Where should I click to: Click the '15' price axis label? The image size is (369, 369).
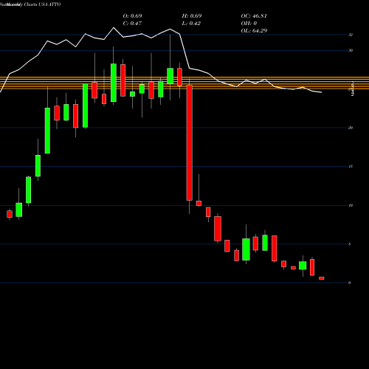pyautogui.click(x=351, y=167)
